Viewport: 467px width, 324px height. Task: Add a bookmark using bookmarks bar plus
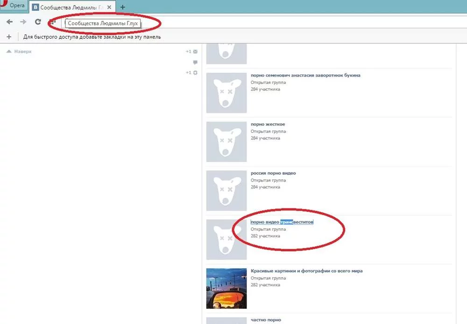[x=9, y=37]
